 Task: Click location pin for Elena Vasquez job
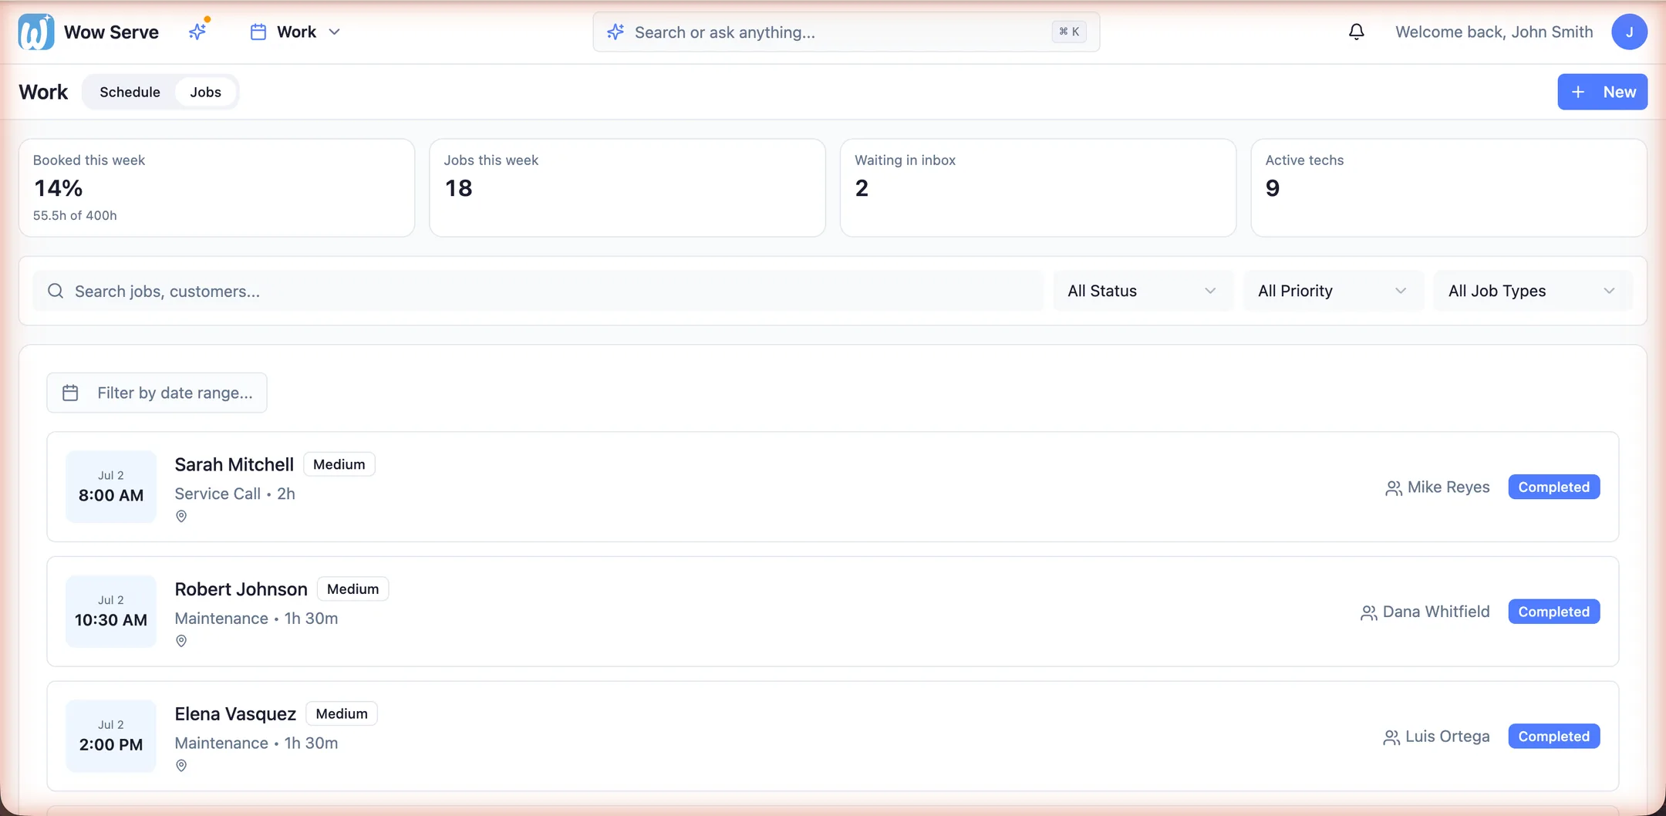point(181,766)
